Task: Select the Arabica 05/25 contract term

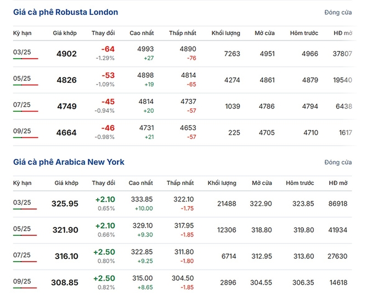Action: click(x=22, y=229)
